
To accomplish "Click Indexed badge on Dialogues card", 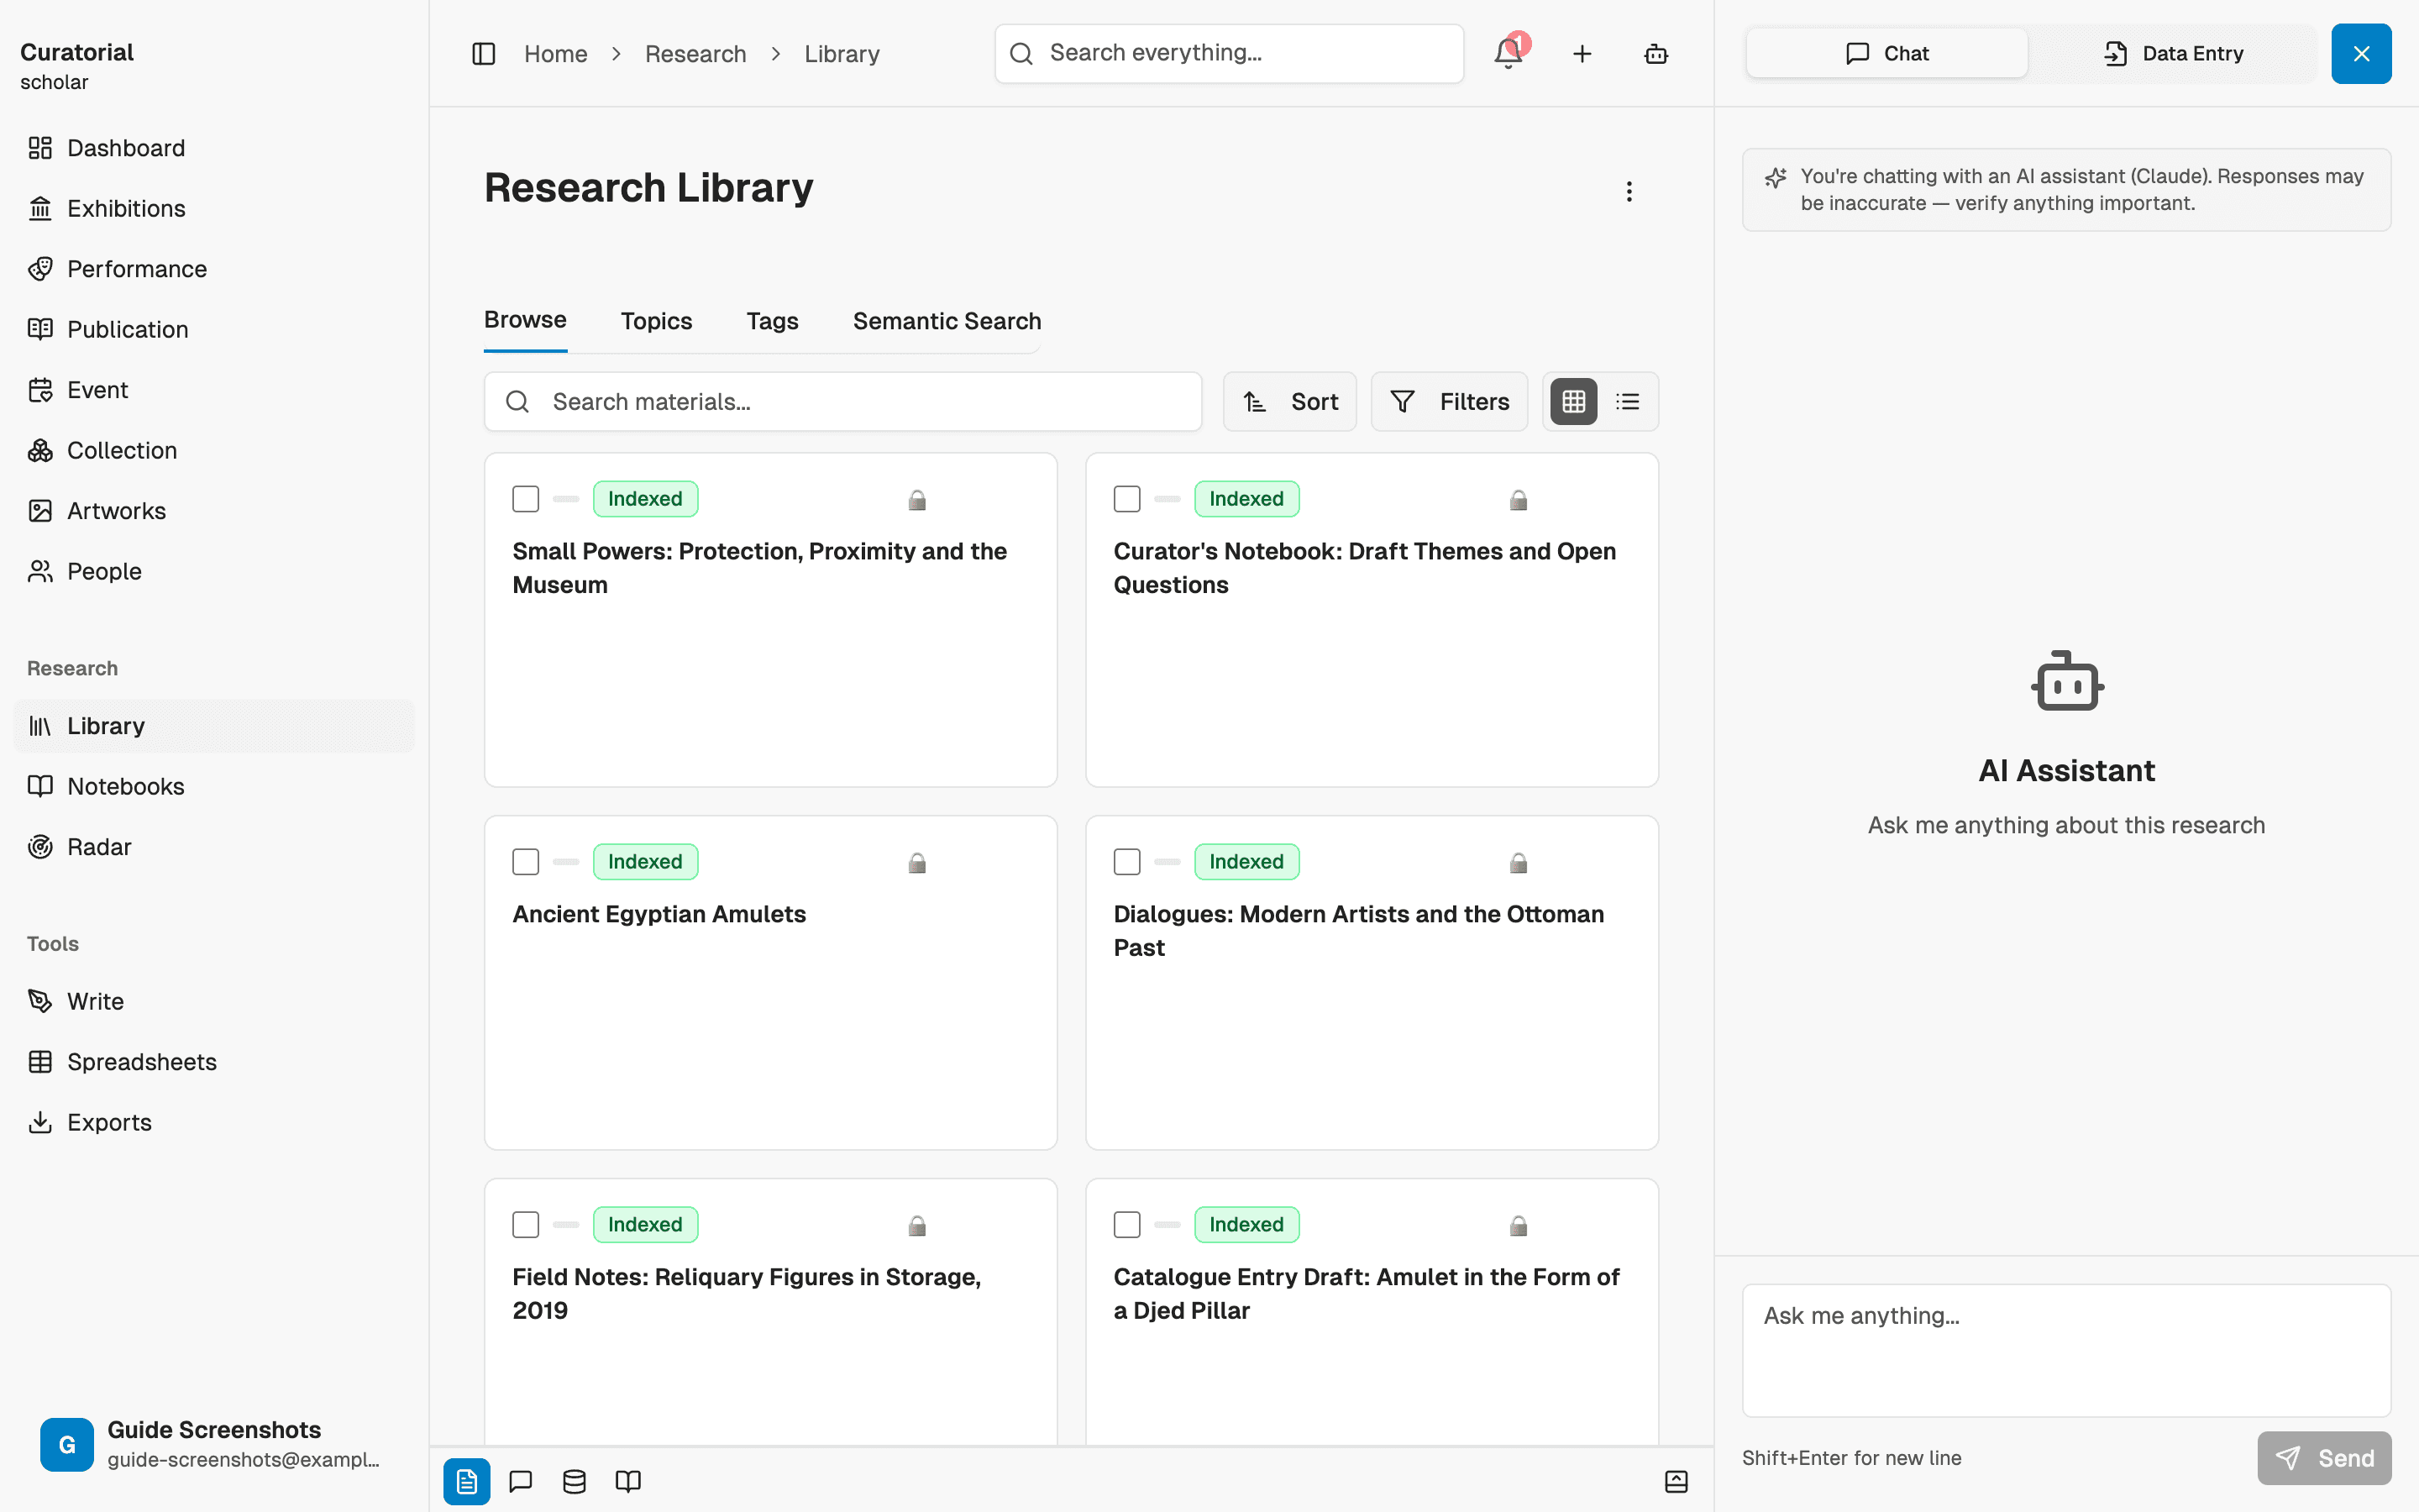I will point(1246,862).
